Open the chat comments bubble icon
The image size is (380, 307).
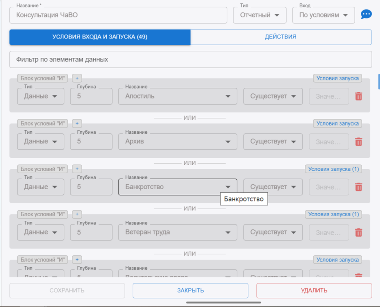pyautogui.click(x=366, y=15)
